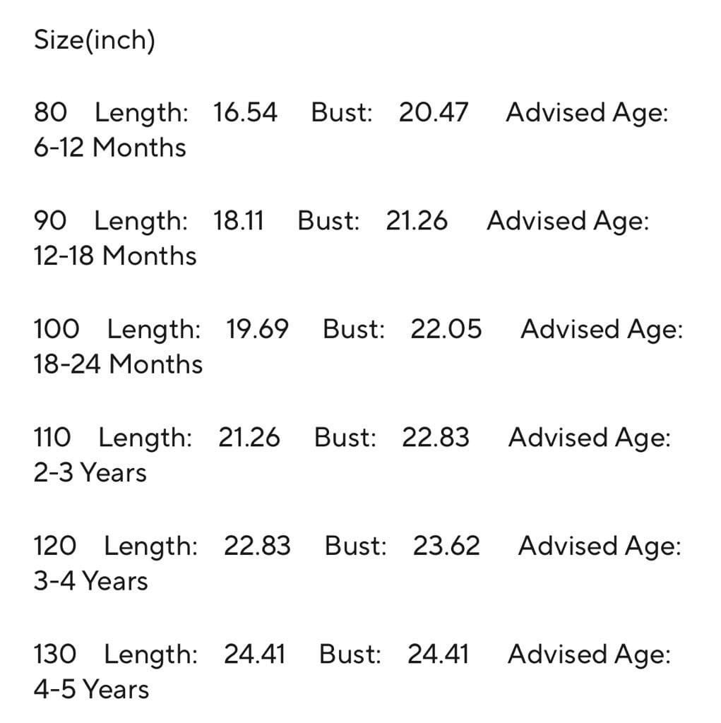The image size is (721, 723).
Task: Click the 12-18 Months age text
Action: point(114,256)
